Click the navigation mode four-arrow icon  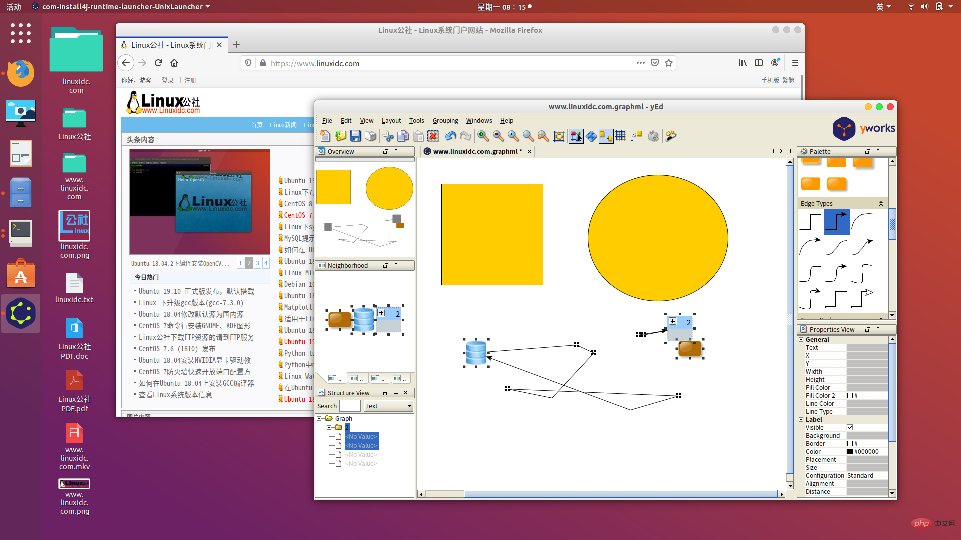[x=591, y=136]
